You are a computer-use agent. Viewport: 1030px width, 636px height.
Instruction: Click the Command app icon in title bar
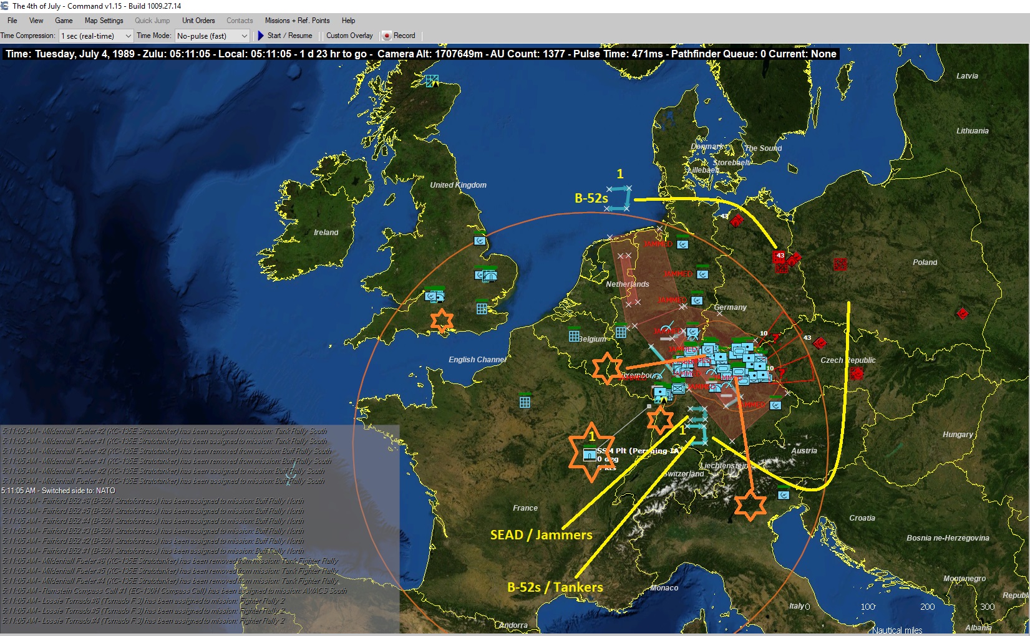coord(6,6)
